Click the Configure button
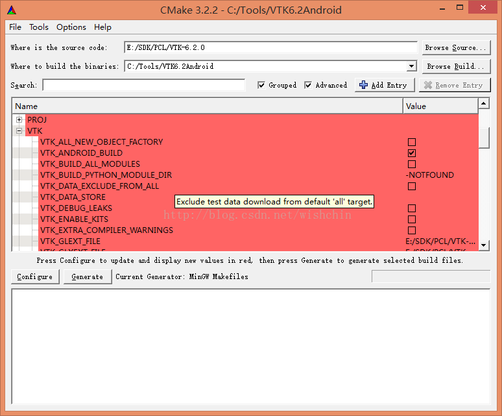The height and width of the screenshot is (416, 502). pyautogui.click(x=35, y=276)
